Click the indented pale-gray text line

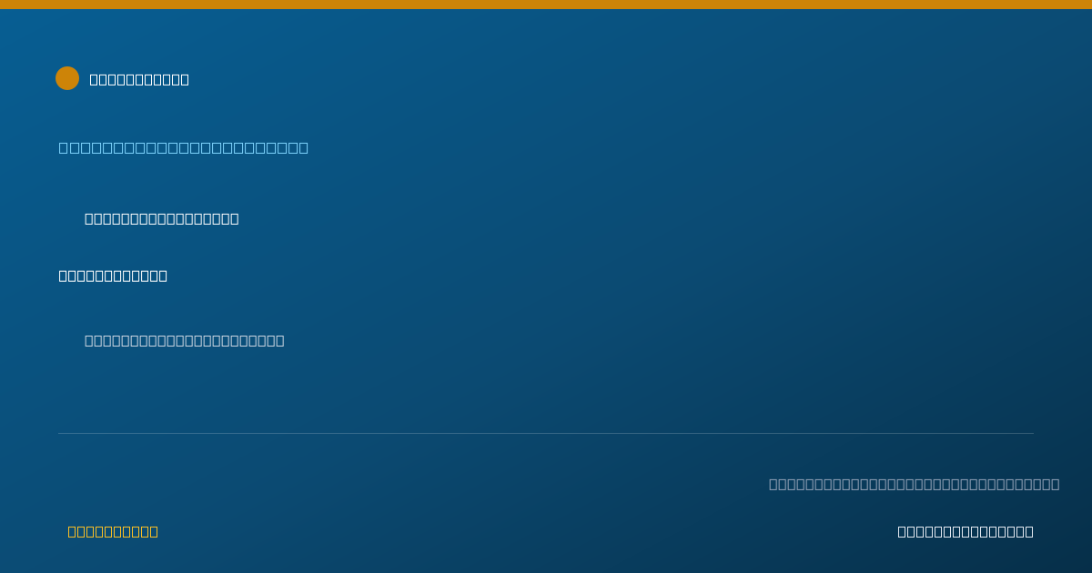185,340
